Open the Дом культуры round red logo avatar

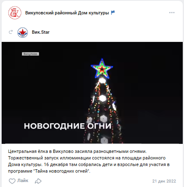[15, 13]
